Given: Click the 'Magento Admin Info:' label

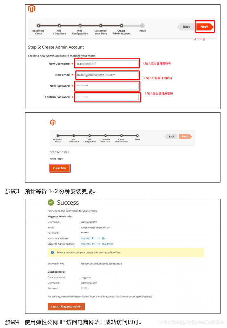Looking at the screenshot, I should click(60, 216).
